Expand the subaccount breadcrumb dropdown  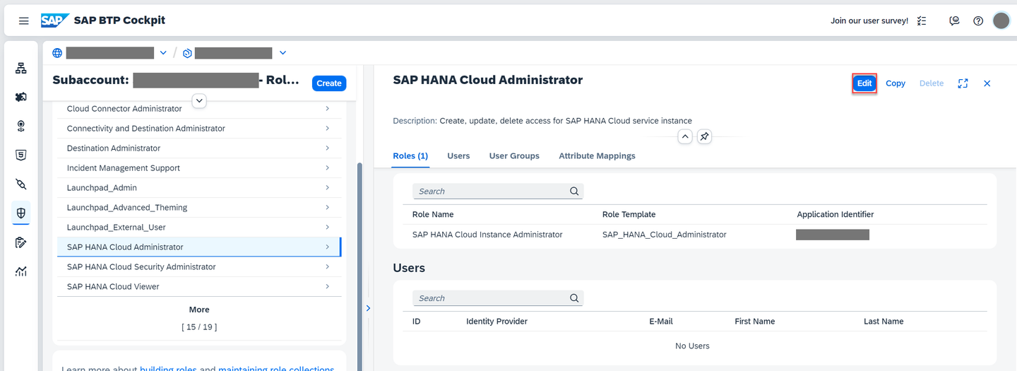282,53
